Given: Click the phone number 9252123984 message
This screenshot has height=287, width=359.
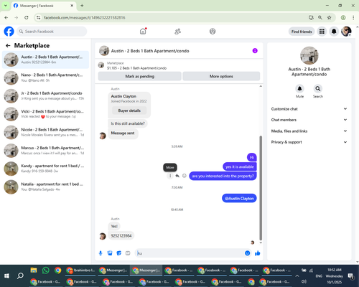Looking at the screenshot, I should click(121, 236).
